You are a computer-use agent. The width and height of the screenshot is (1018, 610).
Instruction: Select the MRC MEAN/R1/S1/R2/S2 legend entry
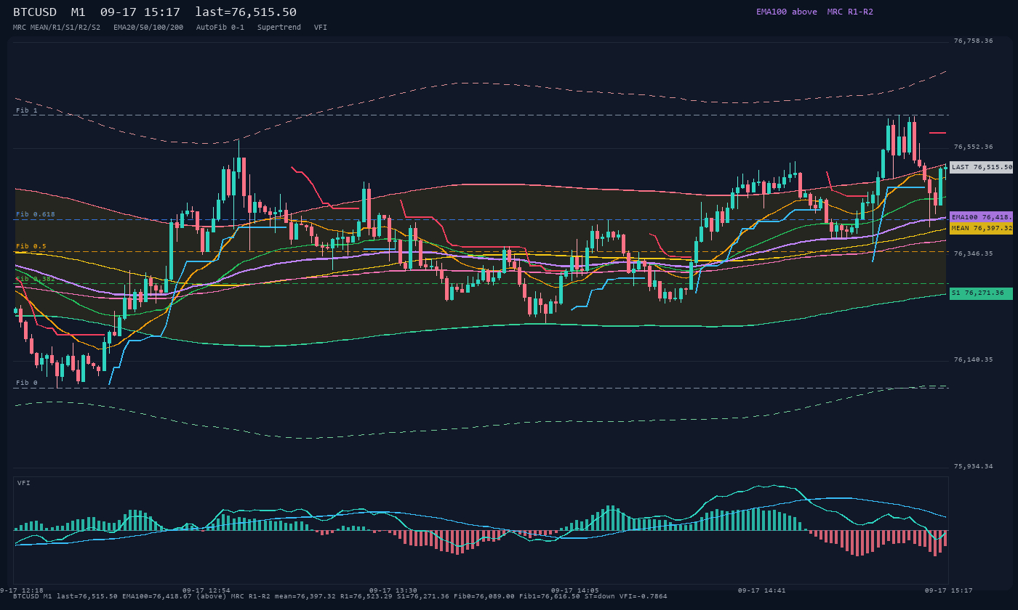[x=57, y=27]
